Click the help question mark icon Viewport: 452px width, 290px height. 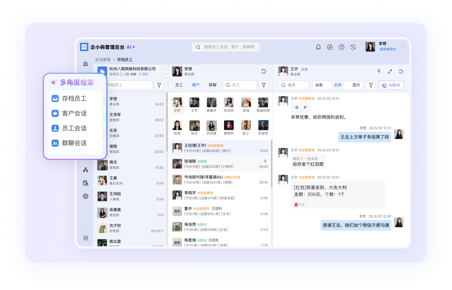coord(341,47)
